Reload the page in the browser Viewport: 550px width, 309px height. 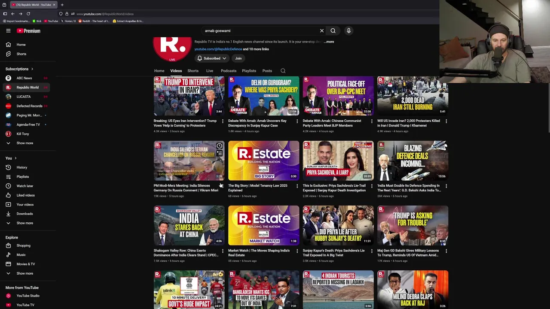tap(28, 14)
